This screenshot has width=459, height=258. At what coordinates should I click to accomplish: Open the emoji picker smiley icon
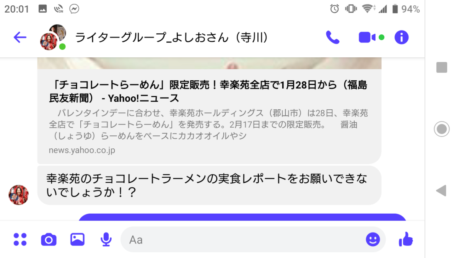pos(373,239)
